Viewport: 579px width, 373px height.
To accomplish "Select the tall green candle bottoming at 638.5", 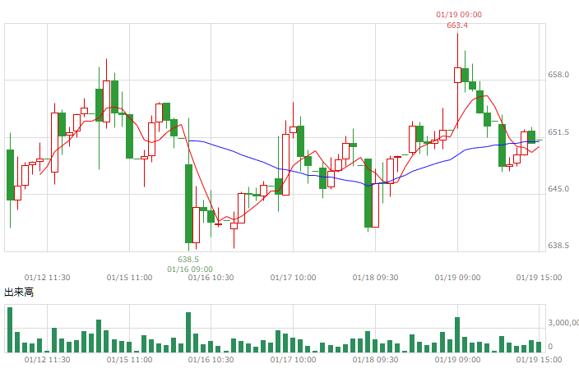I will click(188, 203).
